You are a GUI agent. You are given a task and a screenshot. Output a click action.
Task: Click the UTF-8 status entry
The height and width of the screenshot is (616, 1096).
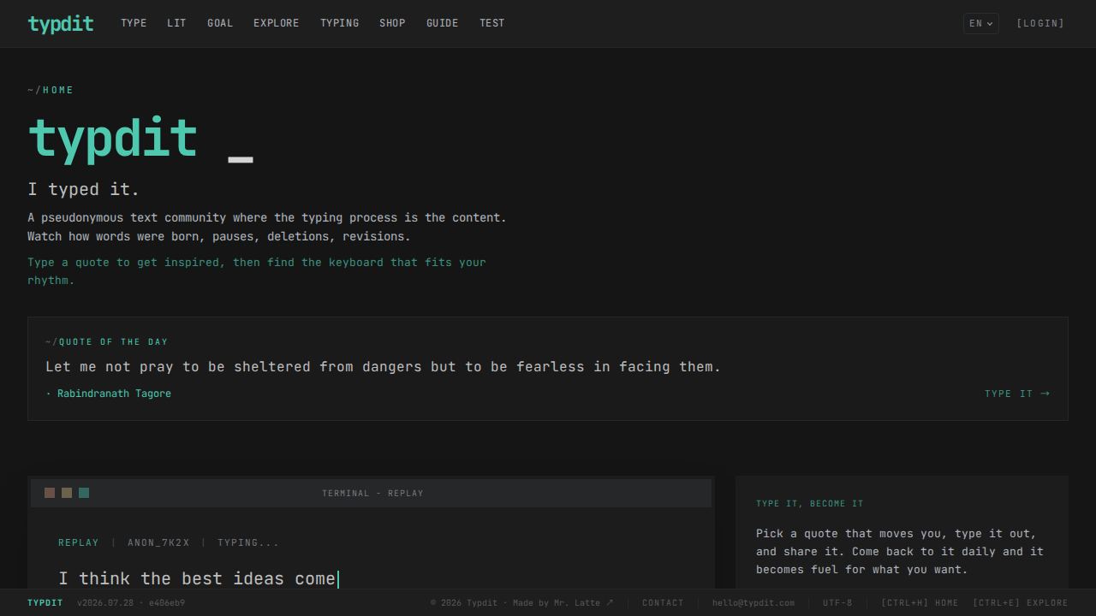pyautogui.click(x=837, y=602)
